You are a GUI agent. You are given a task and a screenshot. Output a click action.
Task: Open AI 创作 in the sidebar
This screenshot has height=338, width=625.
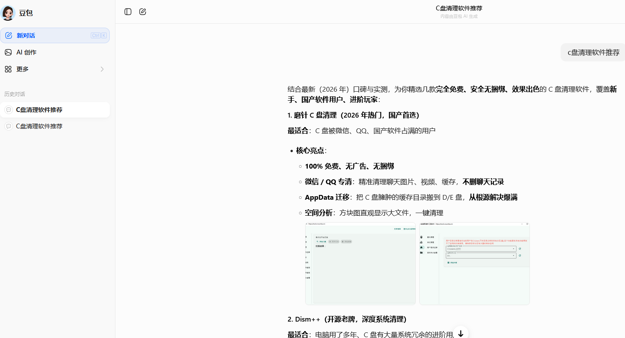tap(55, 52)
